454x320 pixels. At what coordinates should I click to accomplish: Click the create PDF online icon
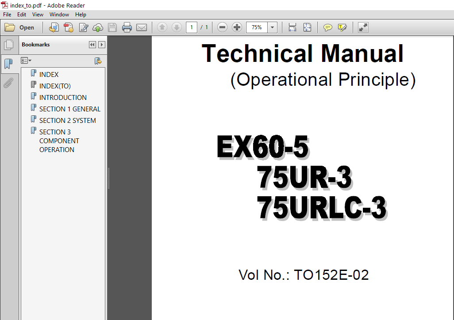[54, 27]
